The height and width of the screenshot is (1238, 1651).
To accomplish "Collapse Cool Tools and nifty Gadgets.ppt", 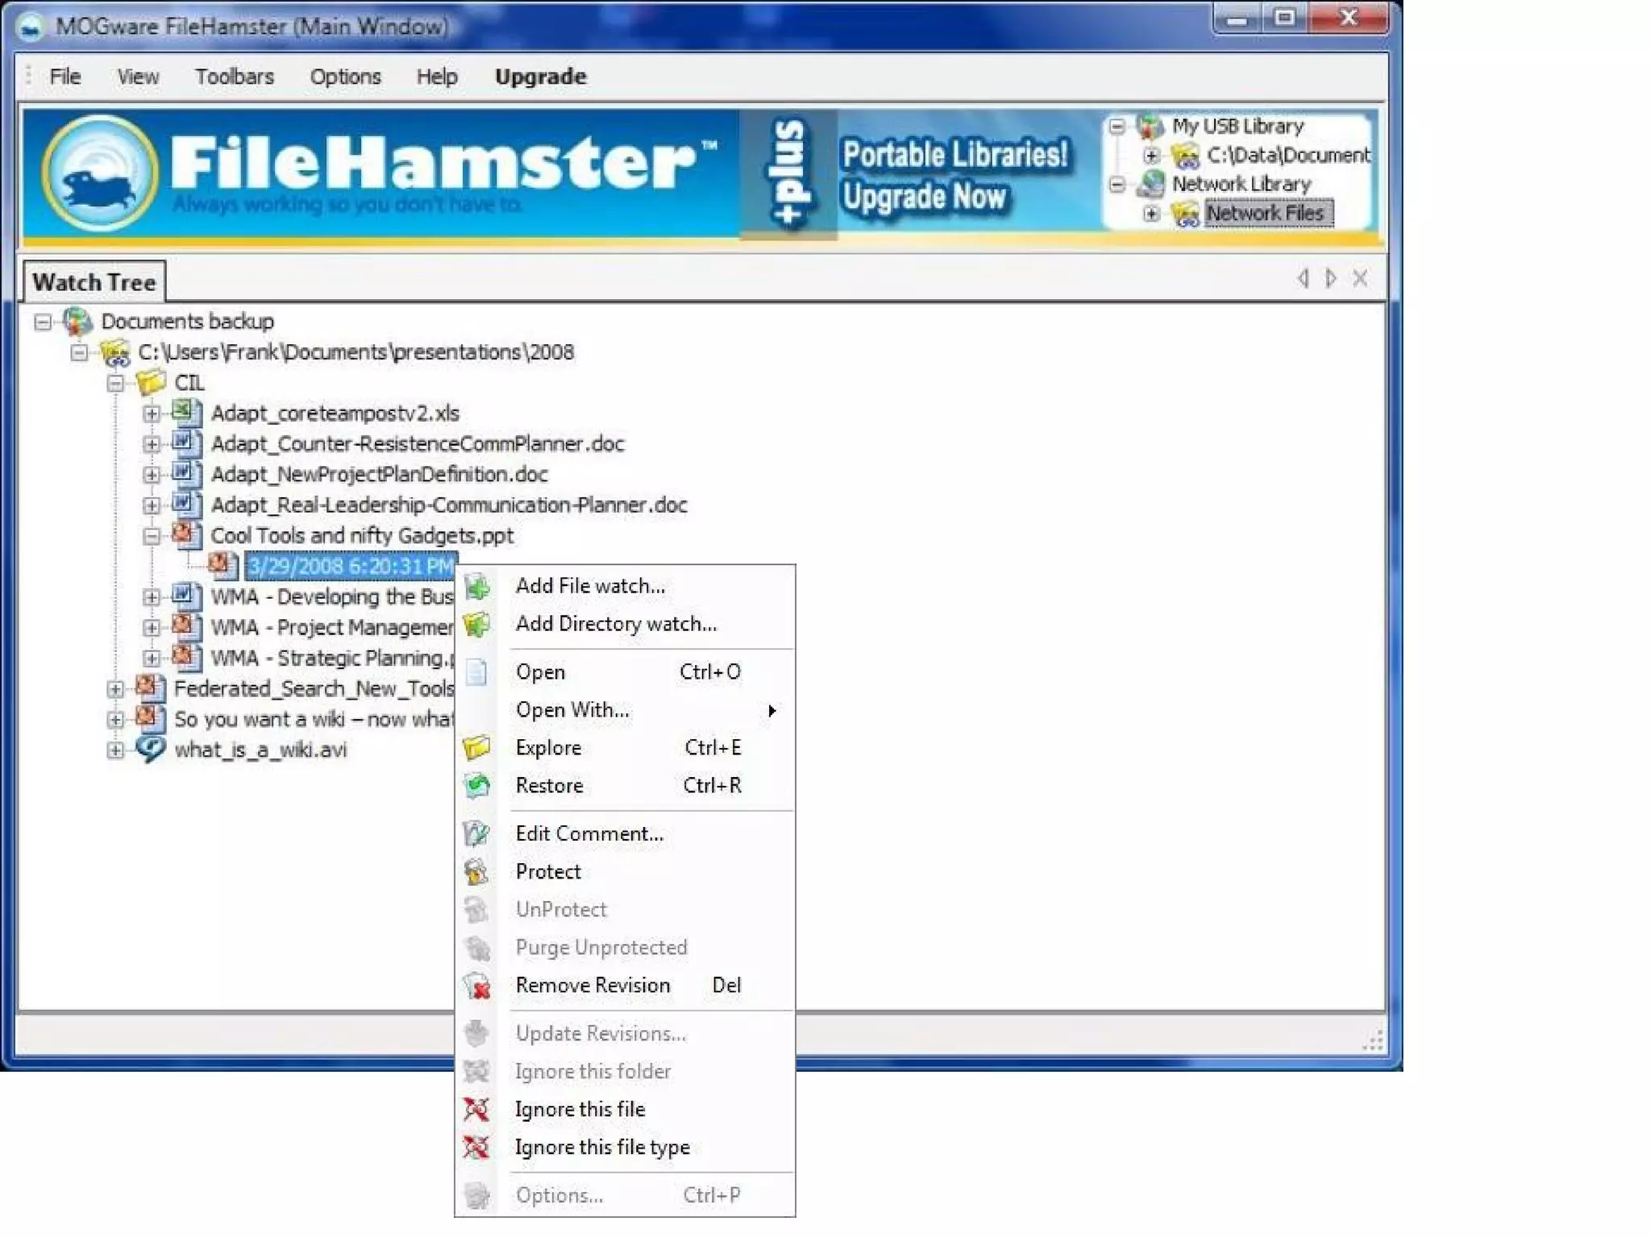I will click(x=151, y=536).
